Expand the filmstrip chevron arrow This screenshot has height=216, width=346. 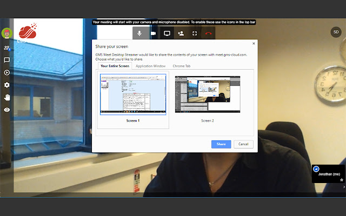(x=344, y=187)
